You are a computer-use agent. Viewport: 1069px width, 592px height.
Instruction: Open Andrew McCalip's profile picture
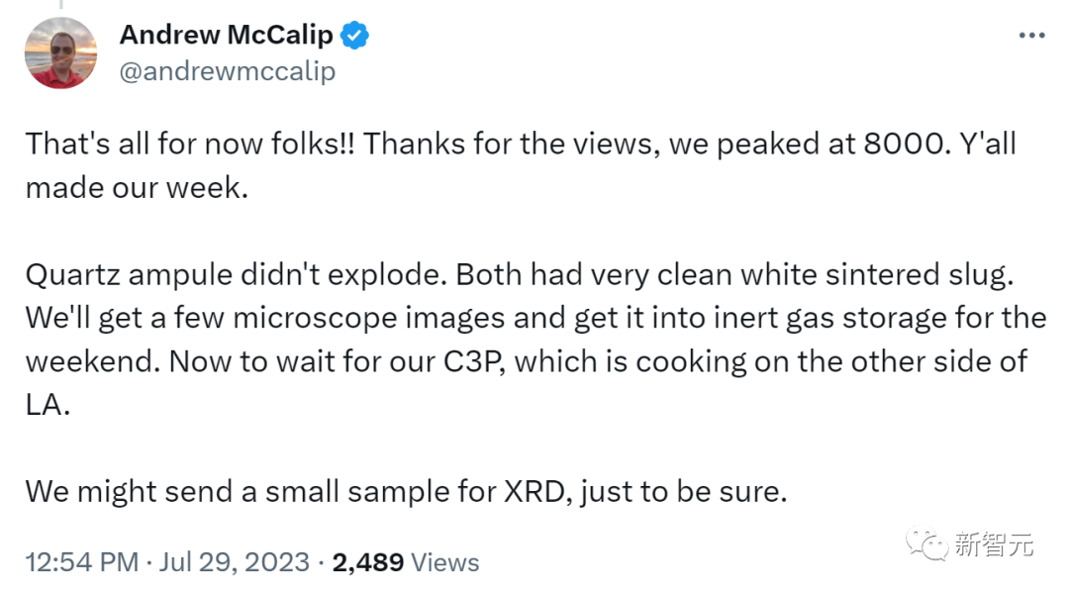point(60,51)
